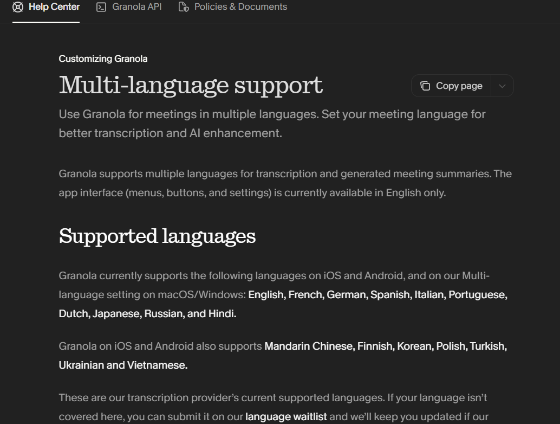The image size is (560, 424).
Task: Click the text "Mandarin Chinese, Finnish, Korean, Polish, Turkish,"
Action: coord(386,346)
